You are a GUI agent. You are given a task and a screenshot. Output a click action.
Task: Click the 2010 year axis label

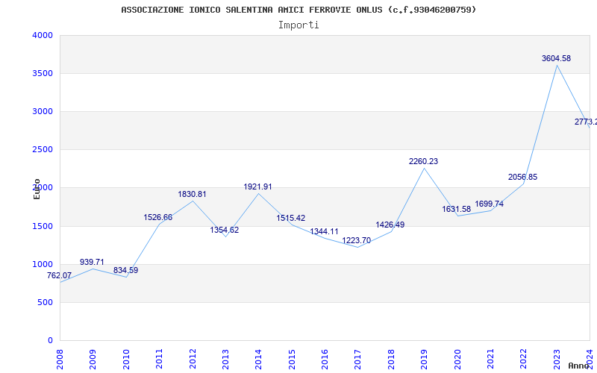click(x=126, y=360)
